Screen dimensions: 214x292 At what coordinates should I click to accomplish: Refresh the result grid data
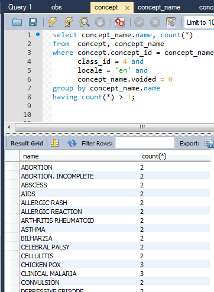click(x=72, y=143)
